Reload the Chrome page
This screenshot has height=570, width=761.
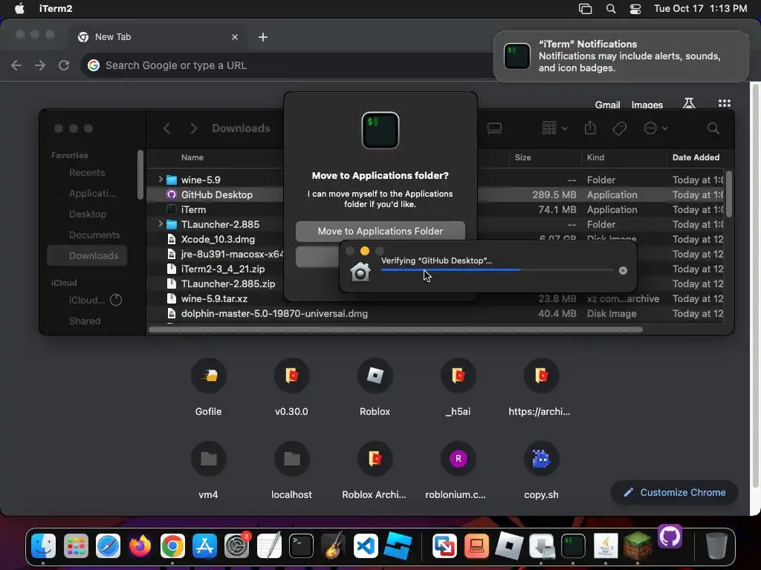(64, 65)
